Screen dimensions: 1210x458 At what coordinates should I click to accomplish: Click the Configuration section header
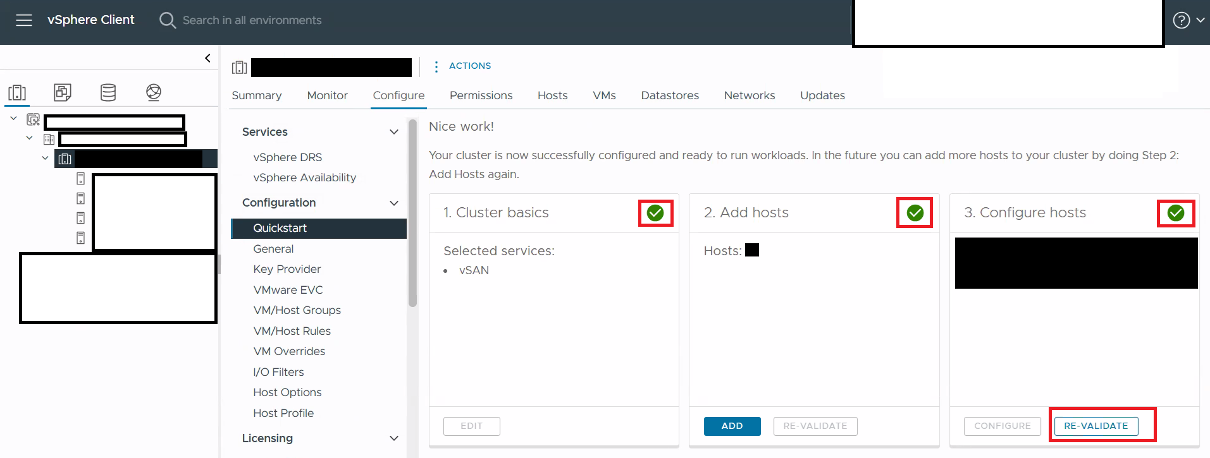[279, 203]
